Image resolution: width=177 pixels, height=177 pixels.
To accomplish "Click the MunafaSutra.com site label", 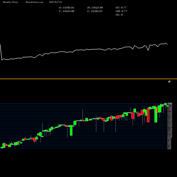I will [34, 2].
